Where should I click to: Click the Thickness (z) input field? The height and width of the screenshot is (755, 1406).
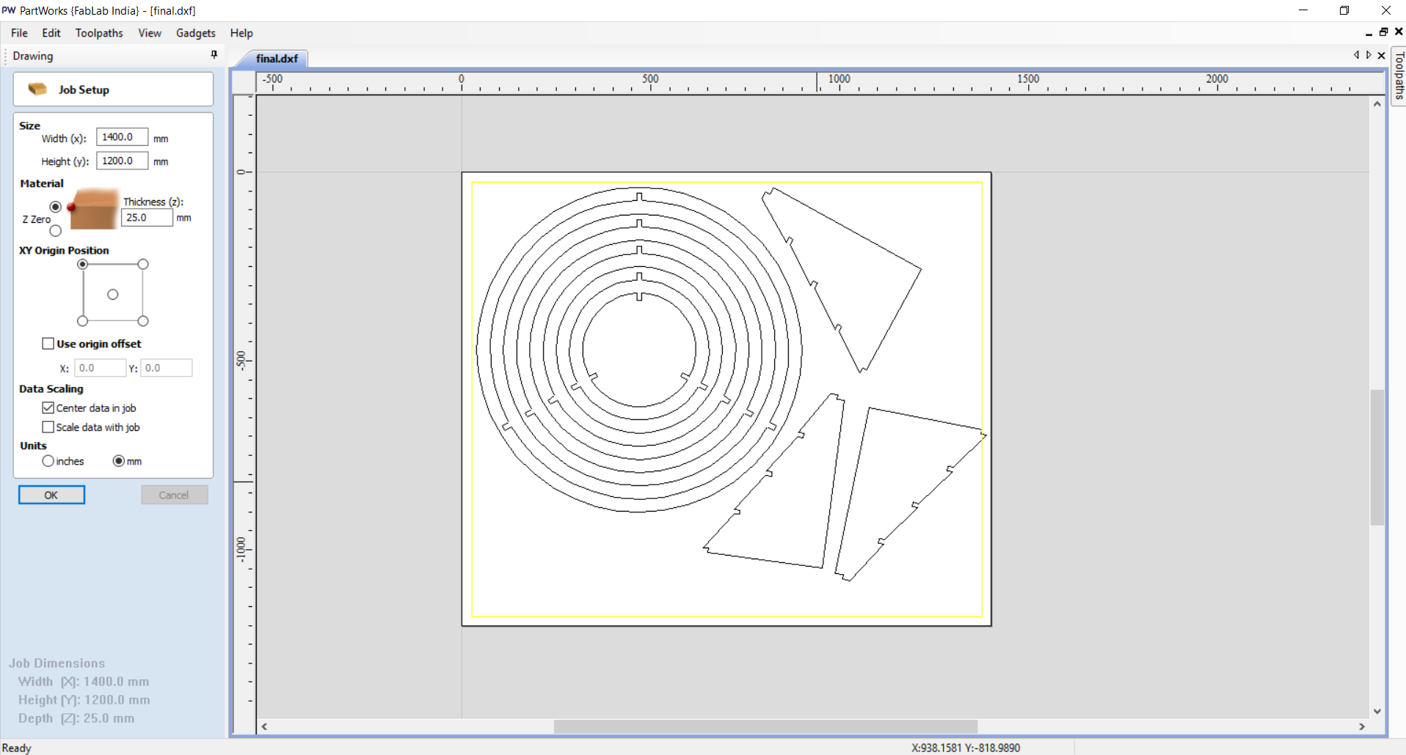coord(147,218)
